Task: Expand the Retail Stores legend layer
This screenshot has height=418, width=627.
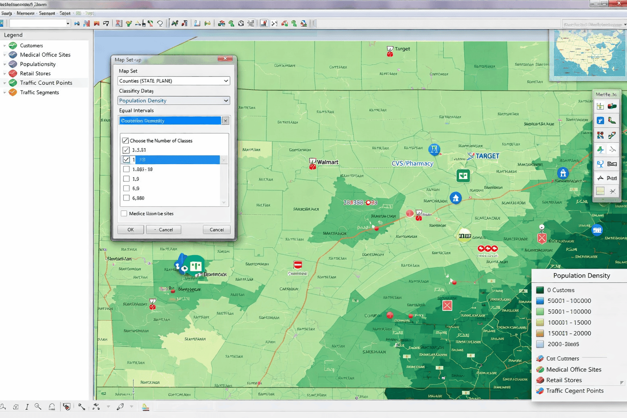Action: point(5,74)
